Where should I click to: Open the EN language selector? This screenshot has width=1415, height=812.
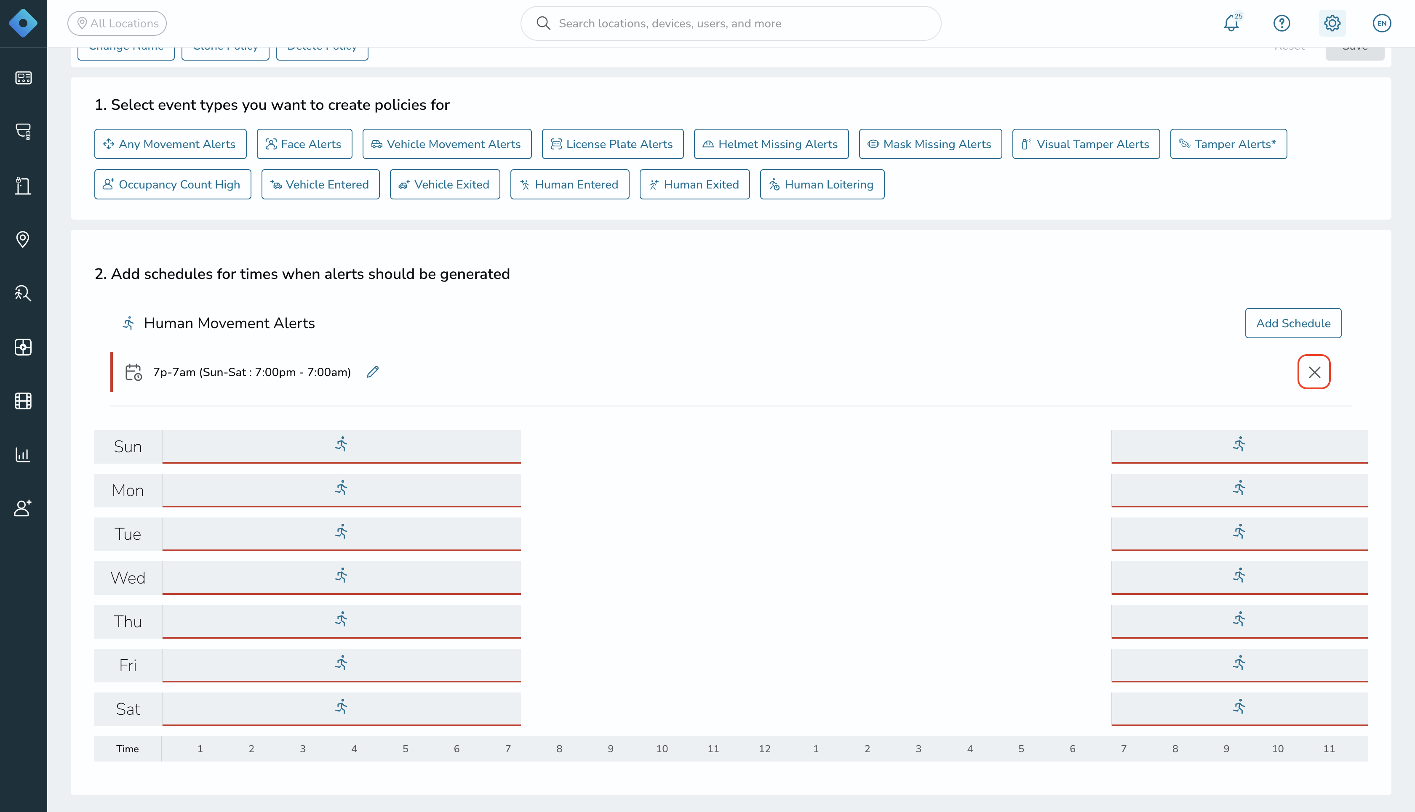coord(1381,24)
